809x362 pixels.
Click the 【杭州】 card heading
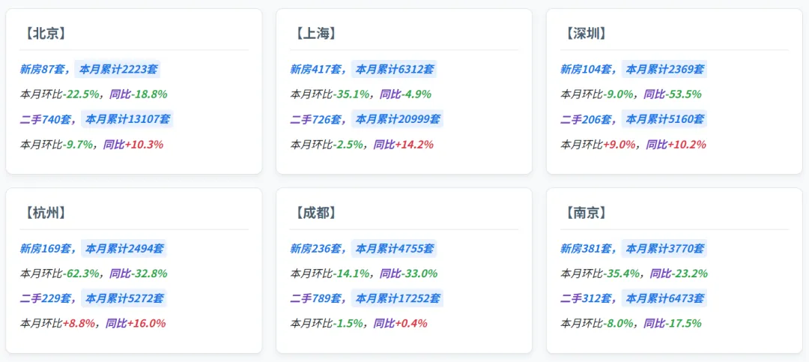pyautogui.click(x=44, y=213)
